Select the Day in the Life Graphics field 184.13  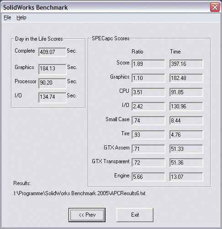[x=53, y=69]
